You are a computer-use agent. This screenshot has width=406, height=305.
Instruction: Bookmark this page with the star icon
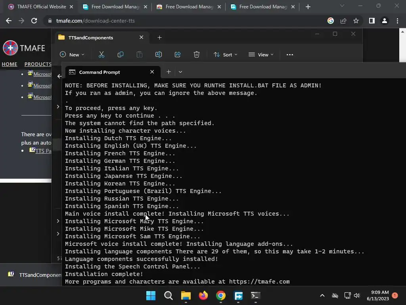tap(356, 21)
